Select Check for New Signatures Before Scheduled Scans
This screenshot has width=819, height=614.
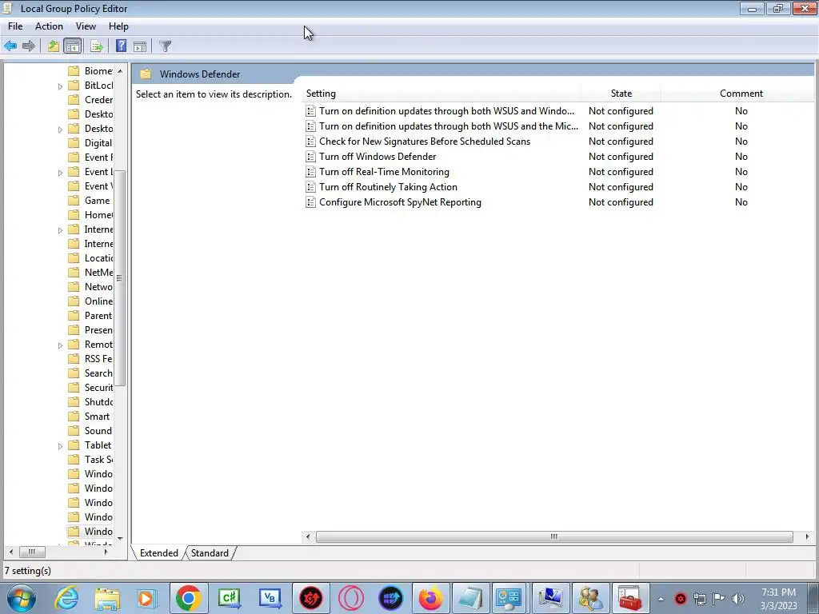425,142
